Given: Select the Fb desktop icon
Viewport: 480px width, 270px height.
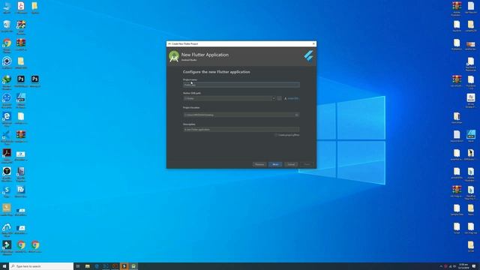Looking at the screenshot, I should coord(21,191).
